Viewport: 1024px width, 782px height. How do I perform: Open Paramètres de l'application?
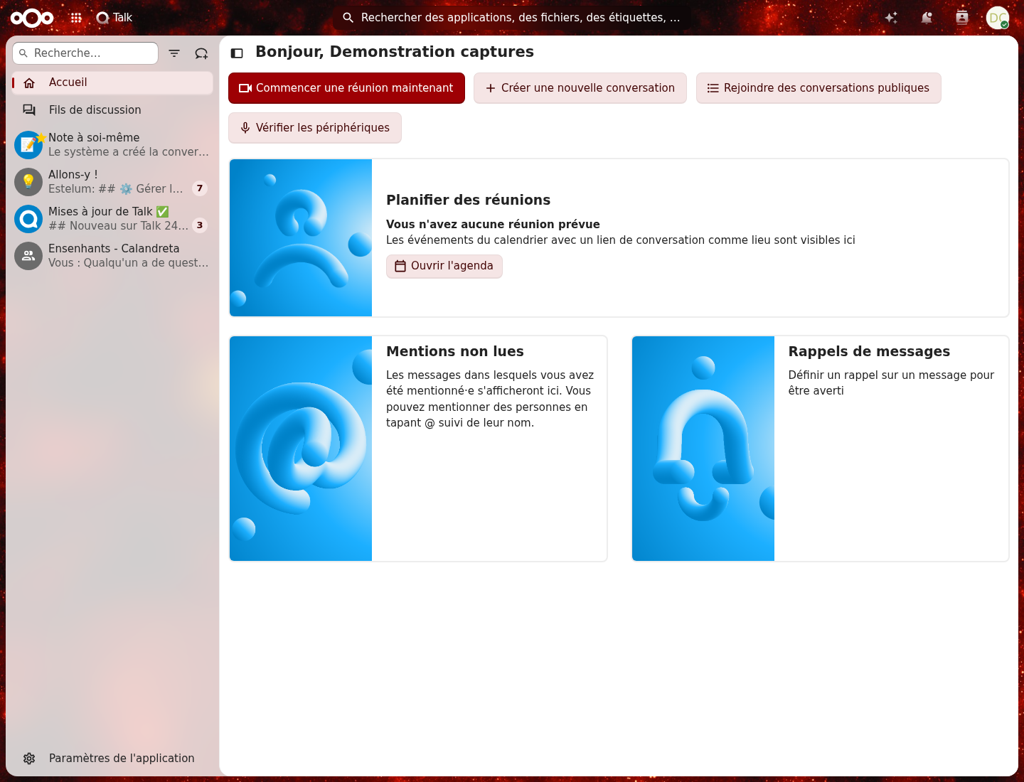(112, 759)
